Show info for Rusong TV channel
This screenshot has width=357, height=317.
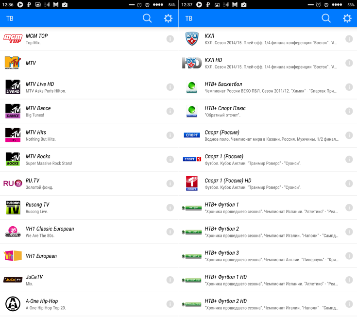pos(170,208)
